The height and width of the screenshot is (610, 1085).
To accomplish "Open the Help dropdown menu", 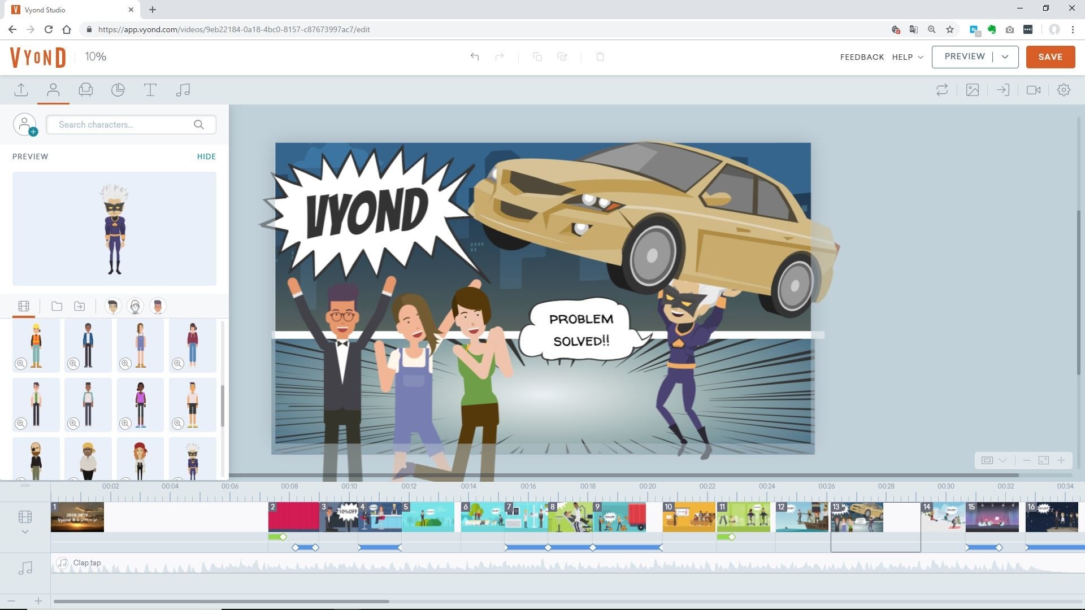I will pyautogui.click(x=907, y=57).
